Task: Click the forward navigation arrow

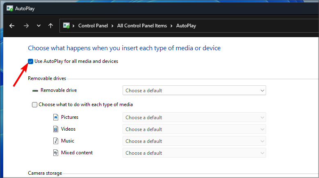Action: [26, 26]
